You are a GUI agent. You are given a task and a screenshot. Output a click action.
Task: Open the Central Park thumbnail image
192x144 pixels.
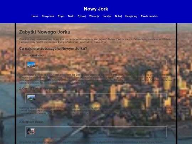(31, 98)
